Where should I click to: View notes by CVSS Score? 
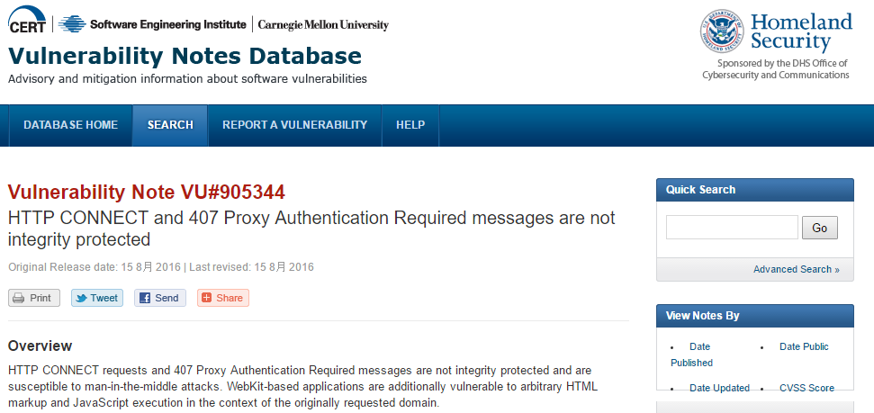806,388
